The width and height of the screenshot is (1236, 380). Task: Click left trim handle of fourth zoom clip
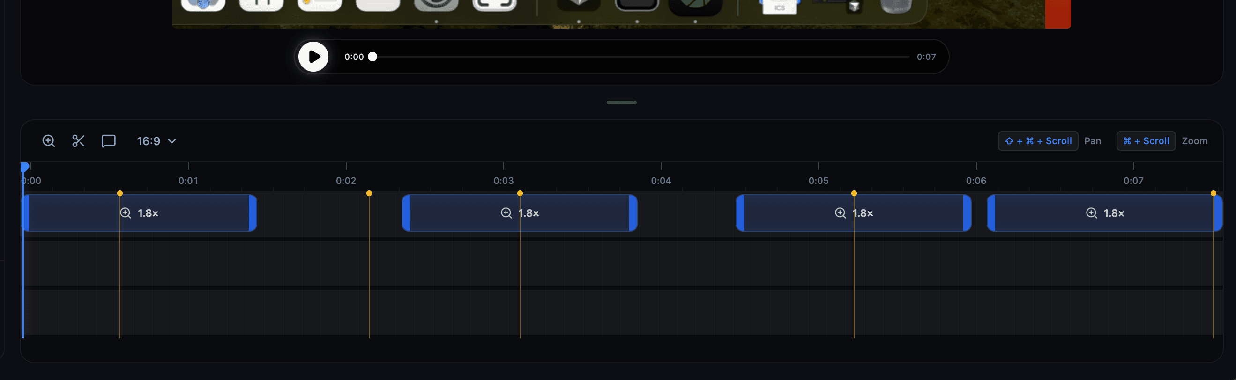pyautogui.click(x=991, y=213)
